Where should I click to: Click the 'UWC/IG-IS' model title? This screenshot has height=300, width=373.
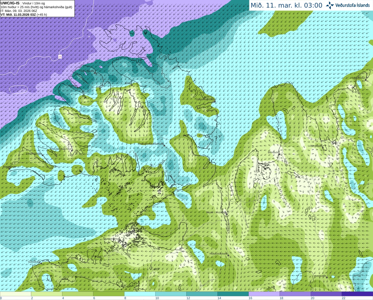point(10,3)
